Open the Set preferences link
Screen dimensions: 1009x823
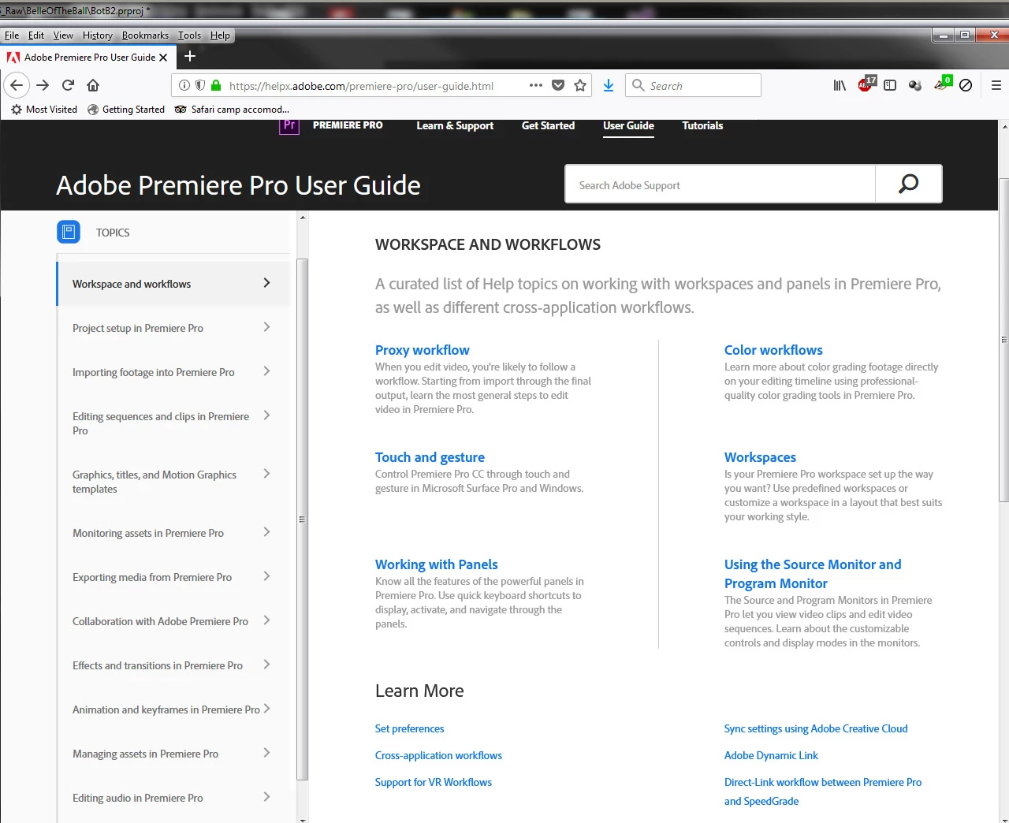tap(409, 728)
